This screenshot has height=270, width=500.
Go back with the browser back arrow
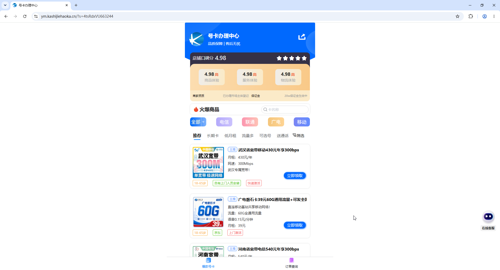coord(6,16)
